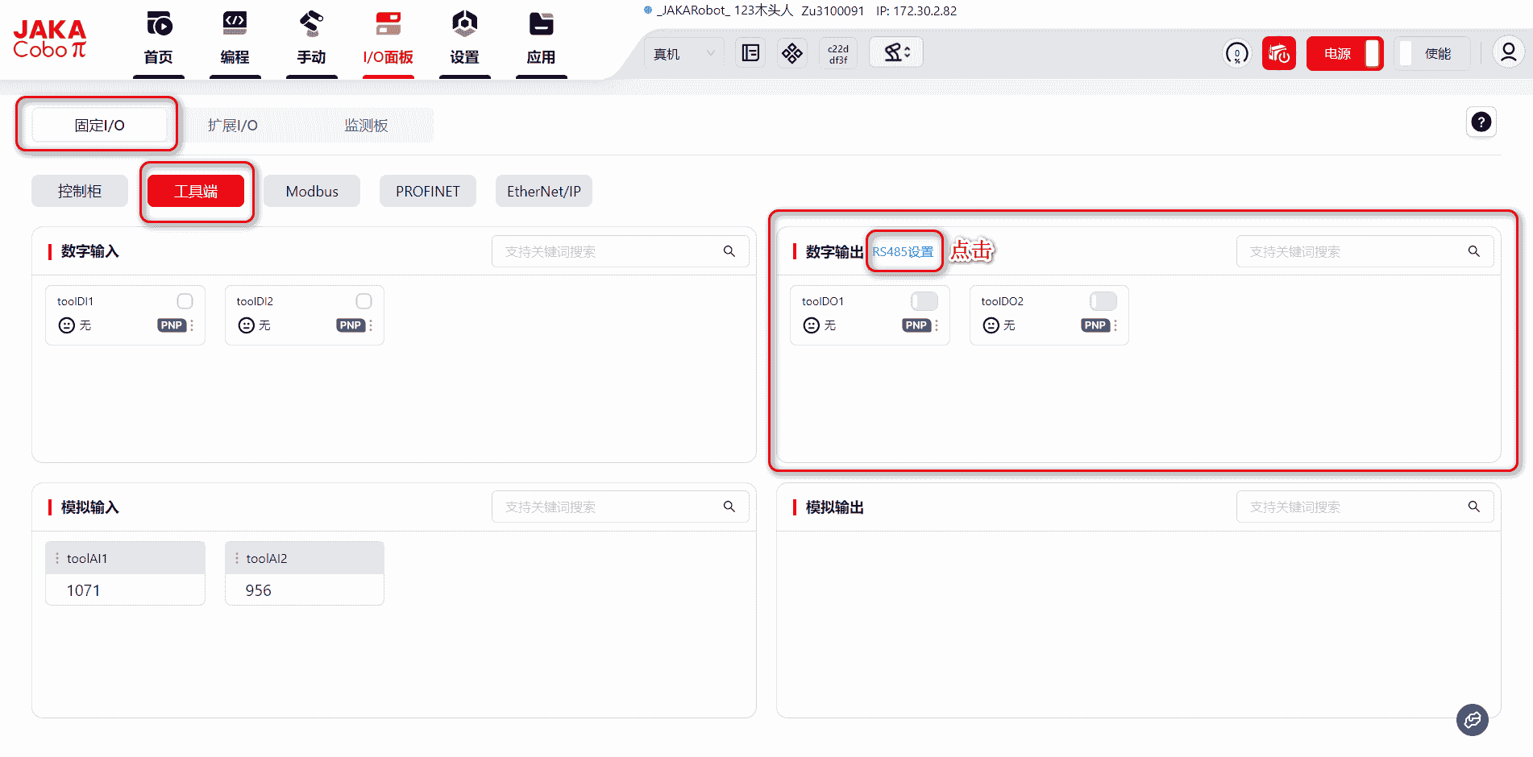Toggle the toolDO1 output switch
Viewport: 1533px width, 757px height.
coord(924,301)
